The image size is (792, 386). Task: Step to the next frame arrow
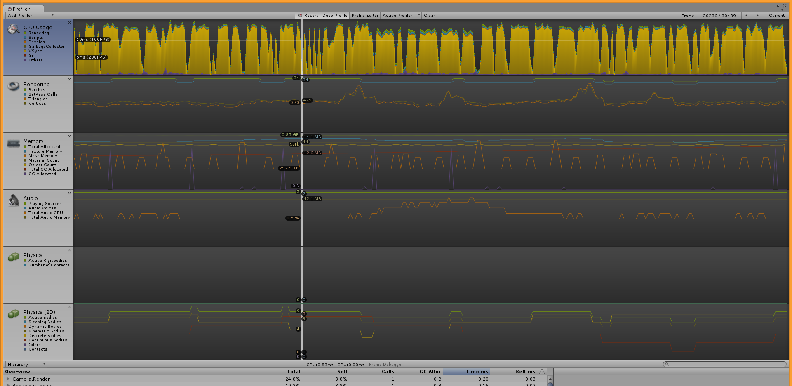point(757,16)
